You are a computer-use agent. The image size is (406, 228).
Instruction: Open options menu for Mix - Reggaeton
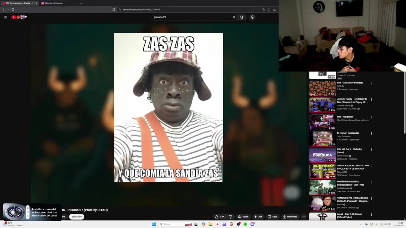372,117
